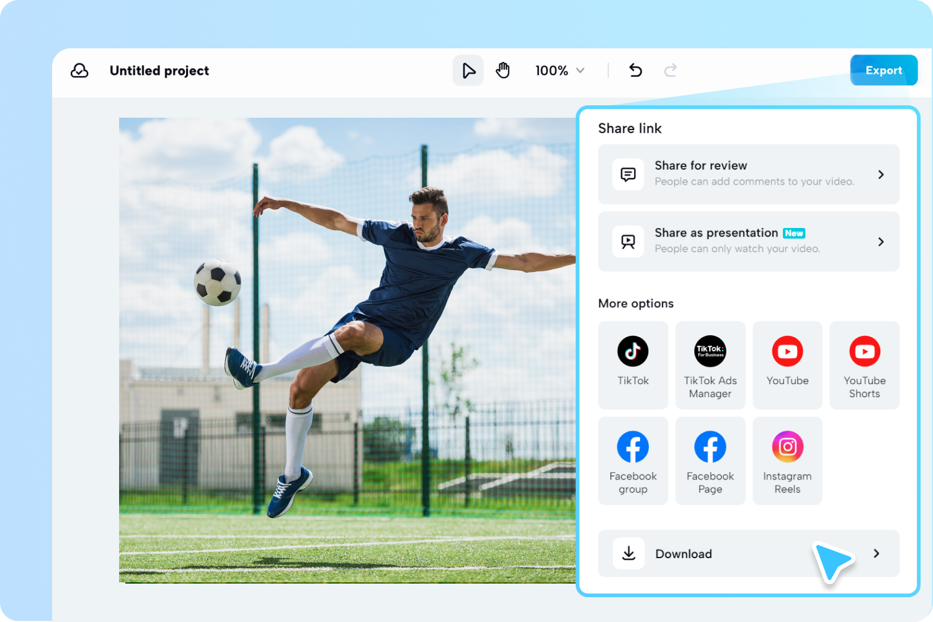Image resolution: width=933 pixels, height=622 pixels.
Task: Undo the last action
Action: tap(635, 70)
